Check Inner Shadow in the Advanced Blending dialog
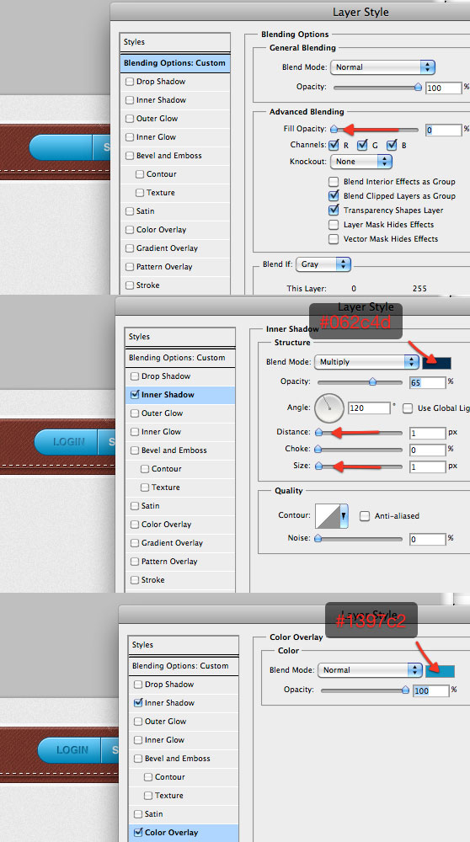Viewport: 470px width, 842px height. pyautogui.click(x=130, y=100)
